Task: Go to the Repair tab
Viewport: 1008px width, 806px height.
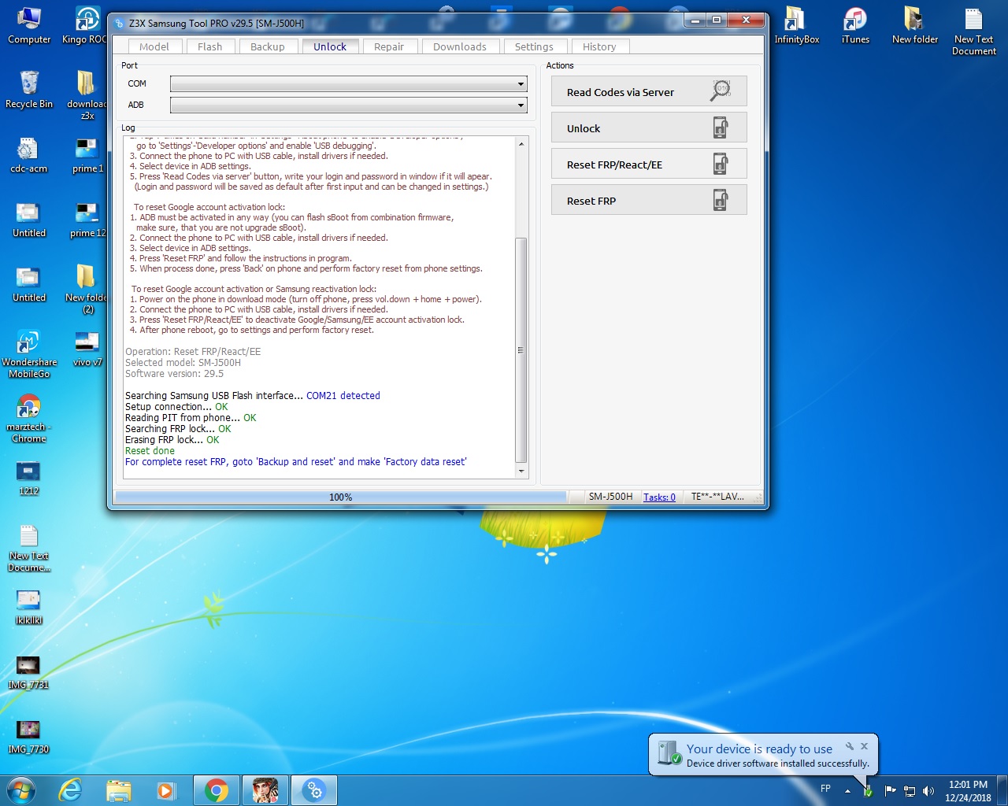Action: click(x=389, y=46)
